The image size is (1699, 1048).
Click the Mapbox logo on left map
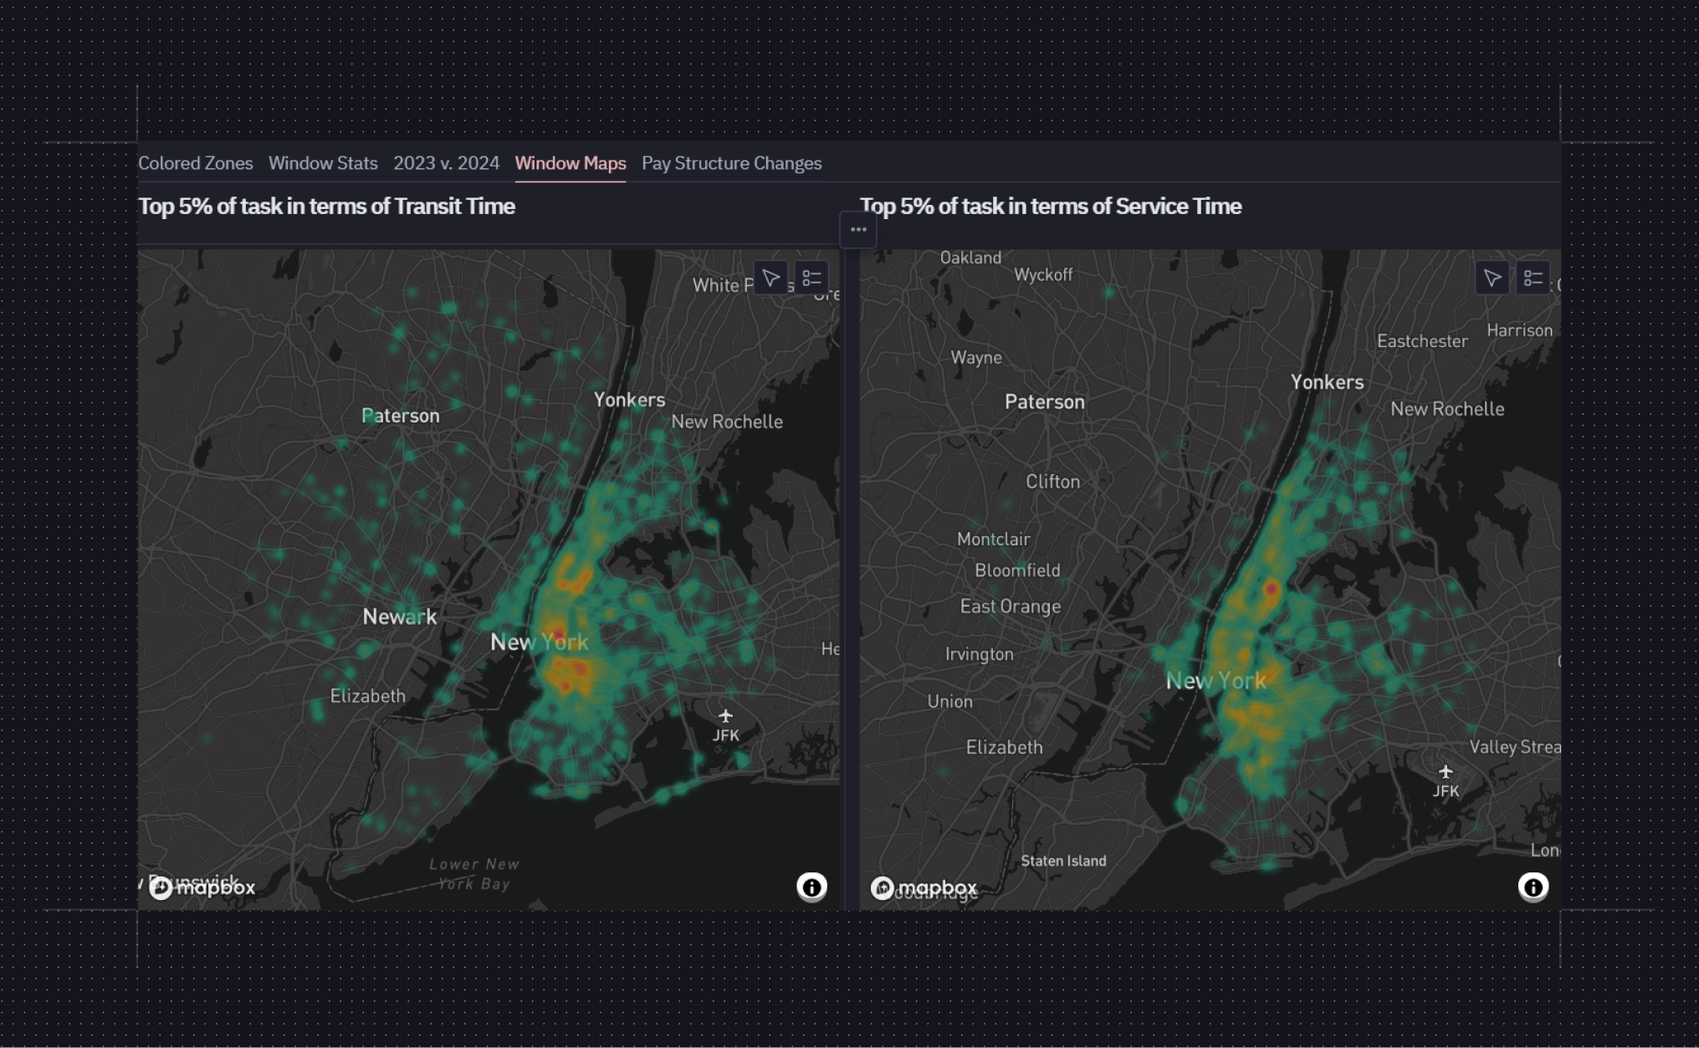coord(202,887)
